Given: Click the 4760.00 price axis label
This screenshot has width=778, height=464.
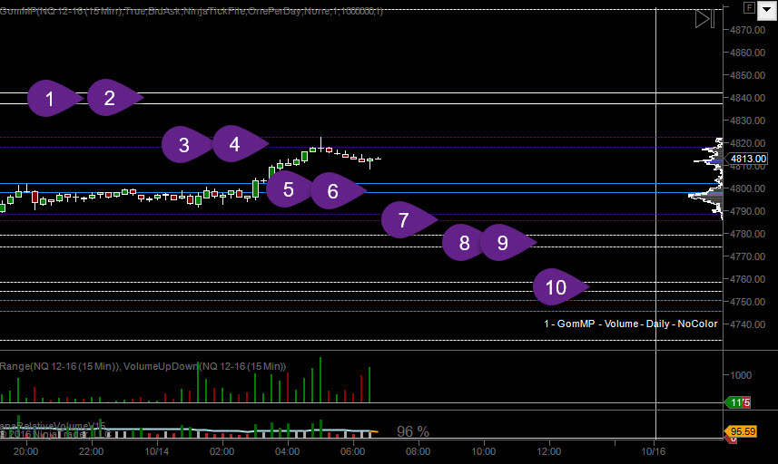Looking at the screenshot, I should point(747,279).
